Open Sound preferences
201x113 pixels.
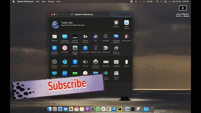pos(85,62)
